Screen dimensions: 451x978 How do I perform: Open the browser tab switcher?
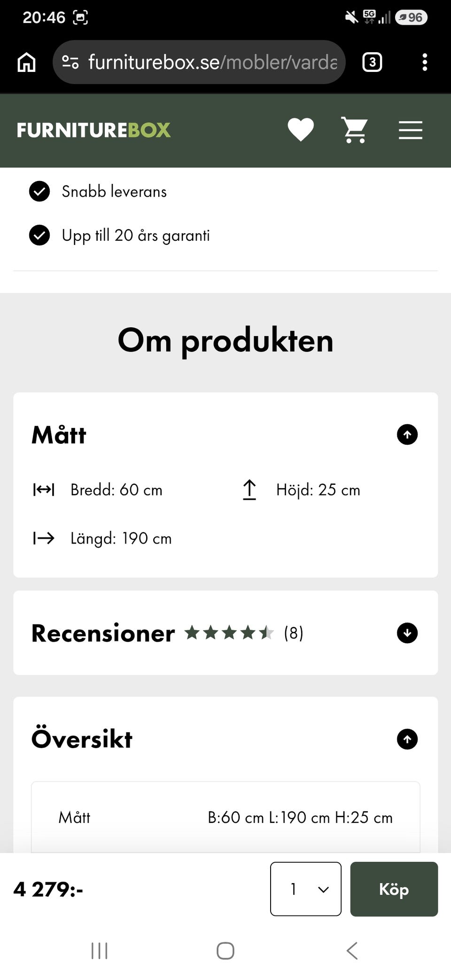click(372, 62)
